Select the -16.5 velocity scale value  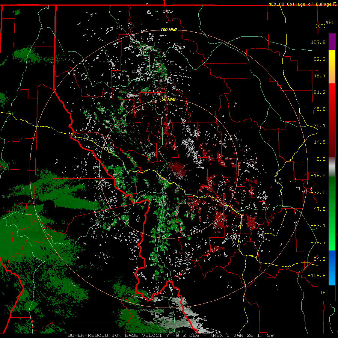[318, 176]
